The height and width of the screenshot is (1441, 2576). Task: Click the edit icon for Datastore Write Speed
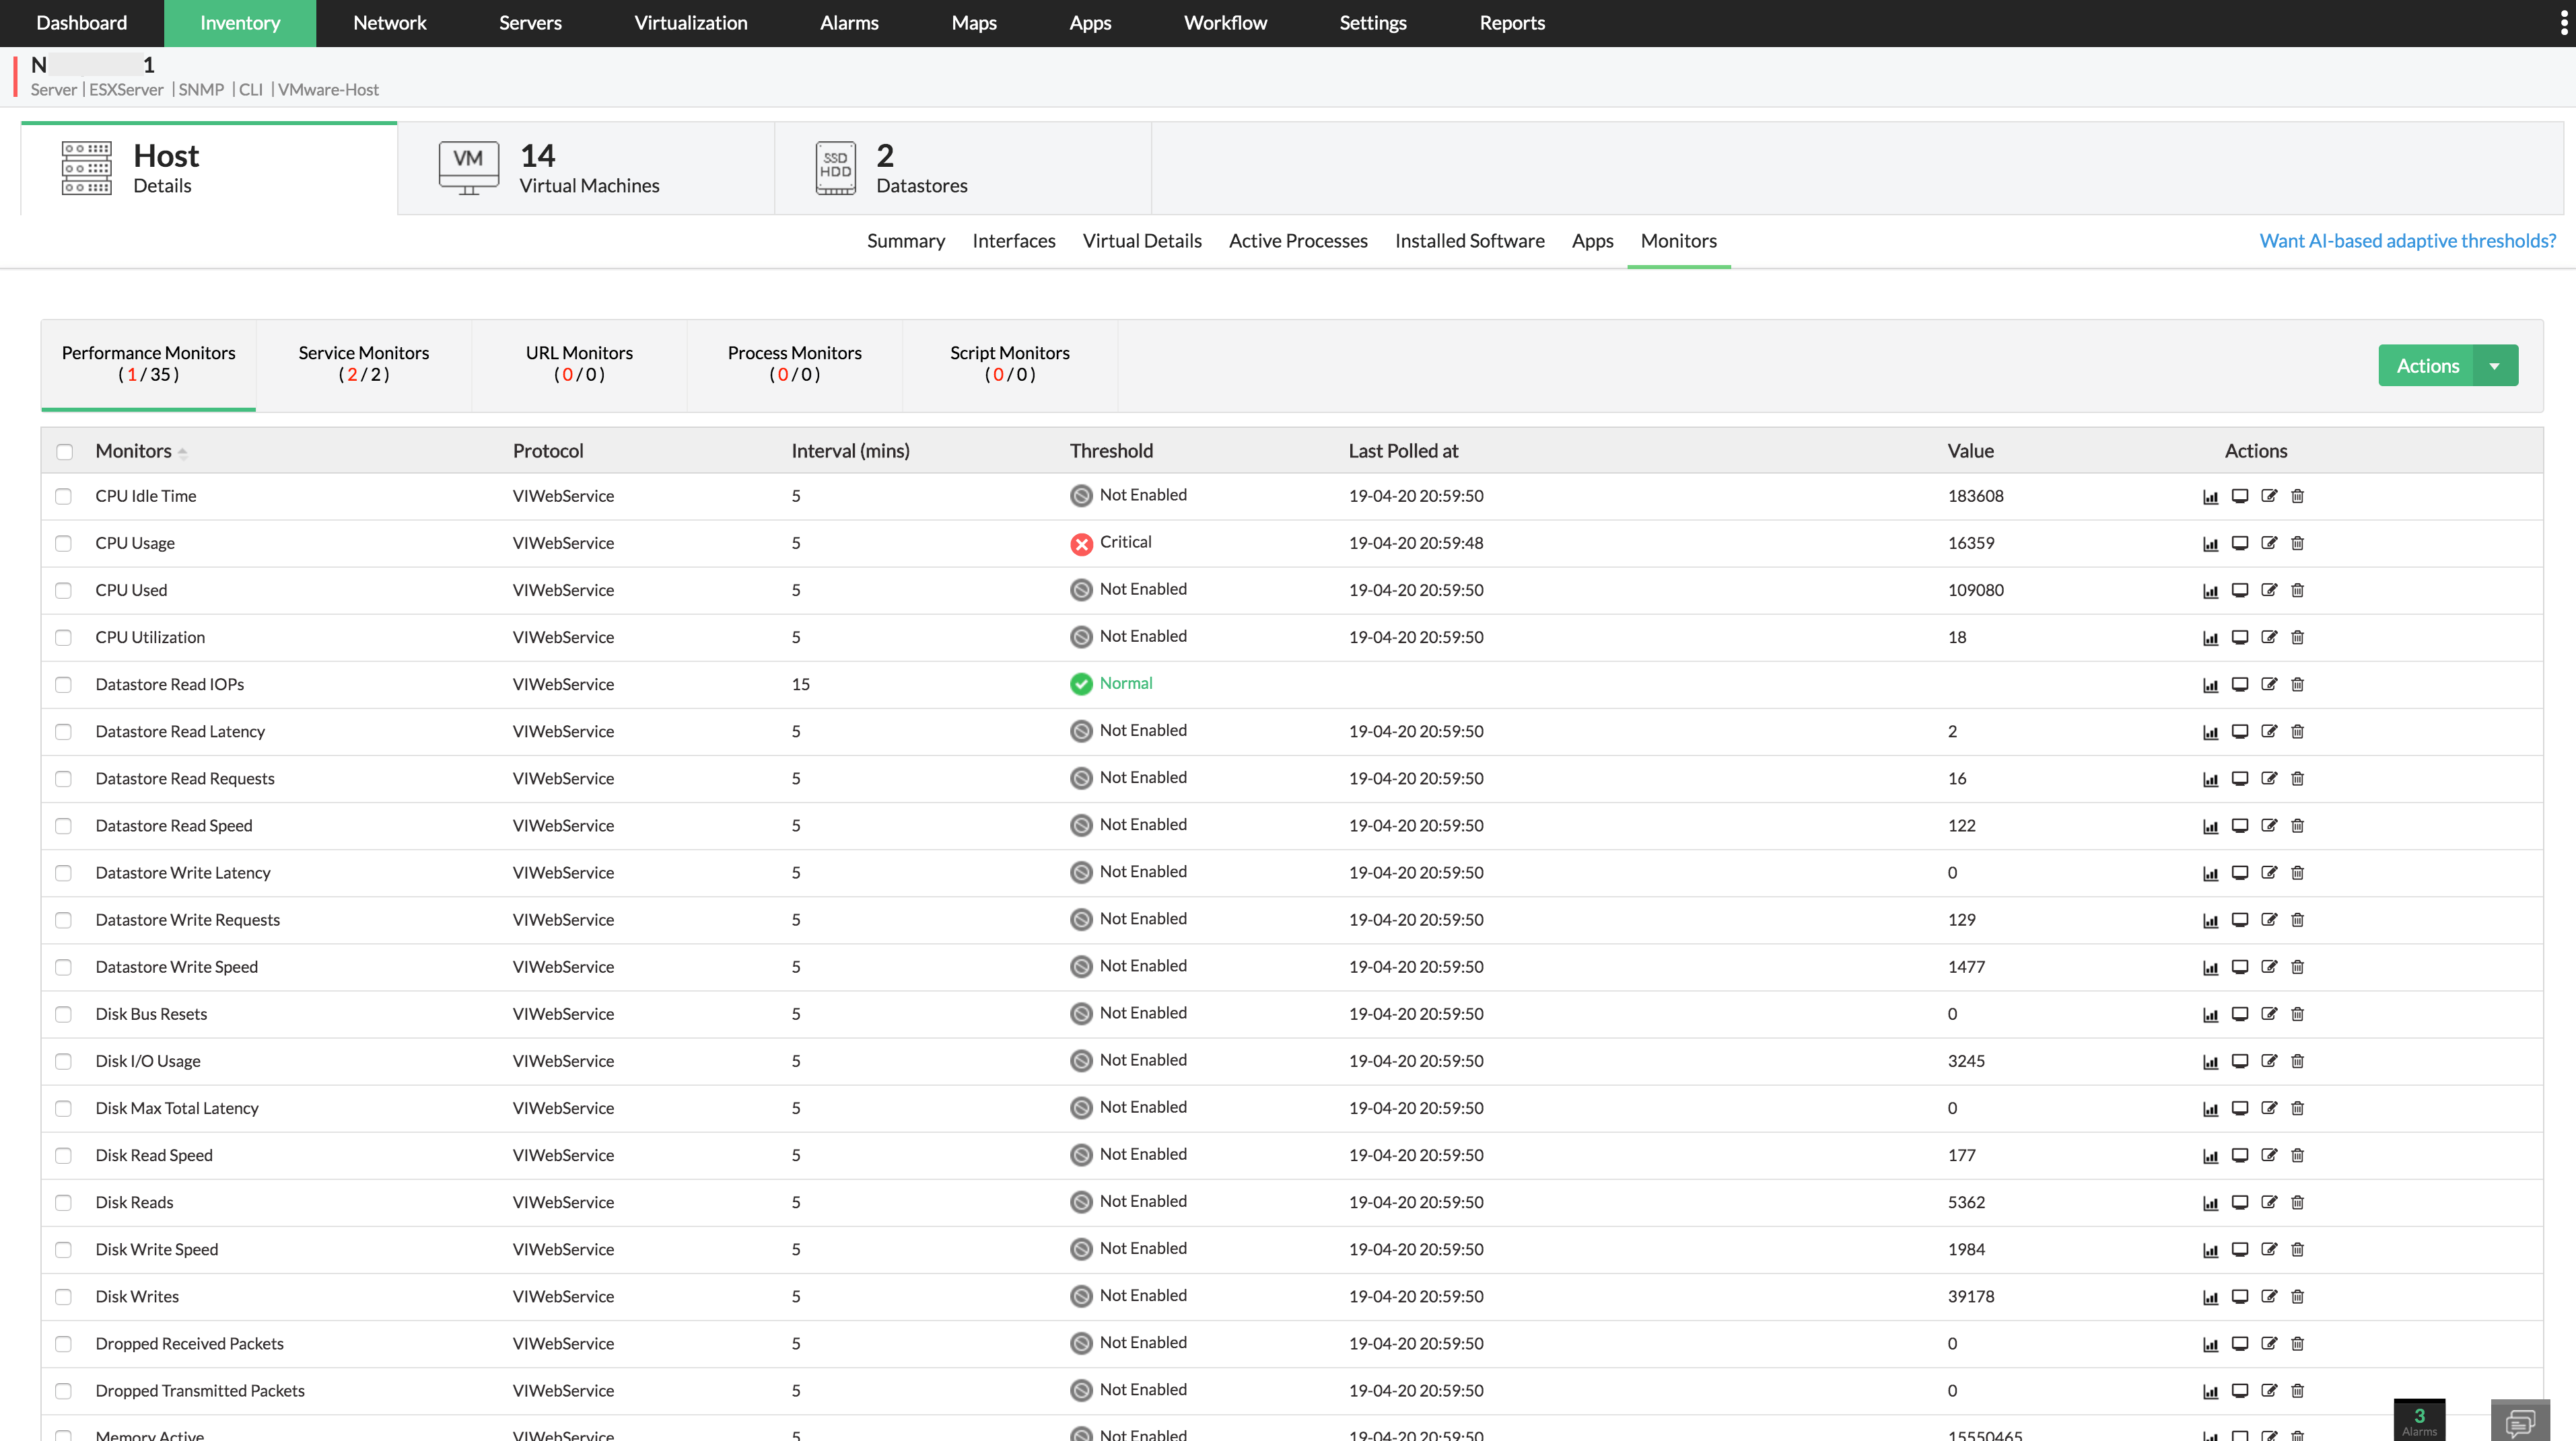(x=2269, y=966)
